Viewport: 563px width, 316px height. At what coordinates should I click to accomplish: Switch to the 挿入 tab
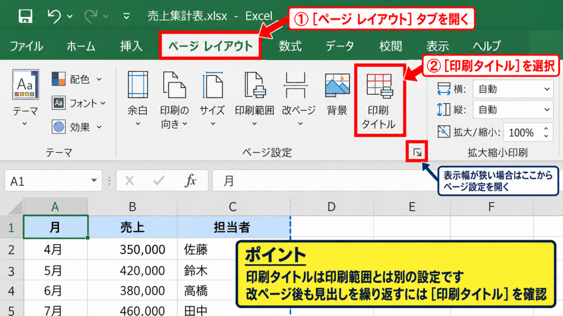pos(131,46)
